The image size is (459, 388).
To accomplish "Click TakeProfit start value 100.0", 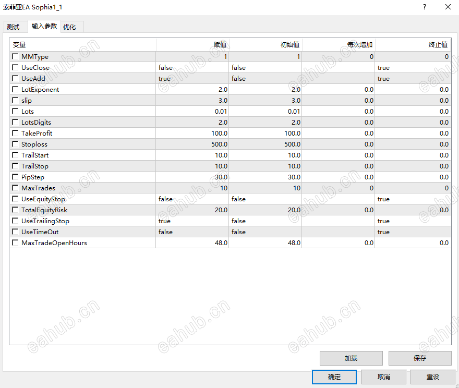I will 265,133.
